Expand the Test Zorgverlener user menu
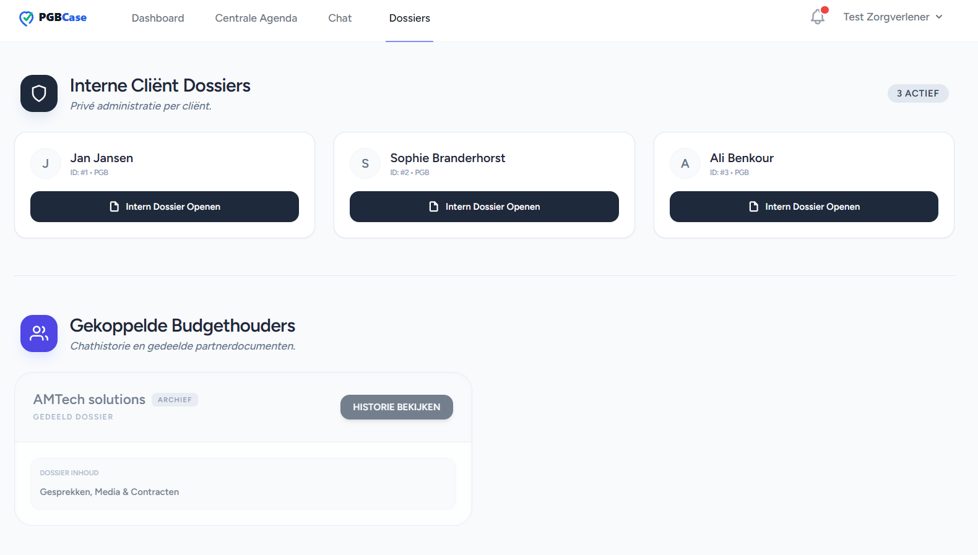The height and width of the screenshot is (555, 978). (x=893, y=17)
